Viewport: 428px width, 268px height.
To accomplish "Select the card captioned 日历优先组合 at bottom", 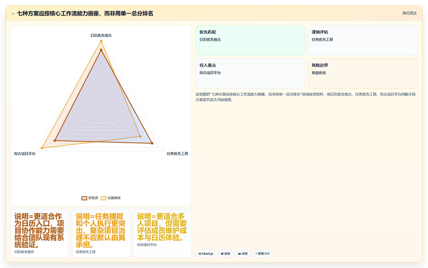I will pos(40,233).
